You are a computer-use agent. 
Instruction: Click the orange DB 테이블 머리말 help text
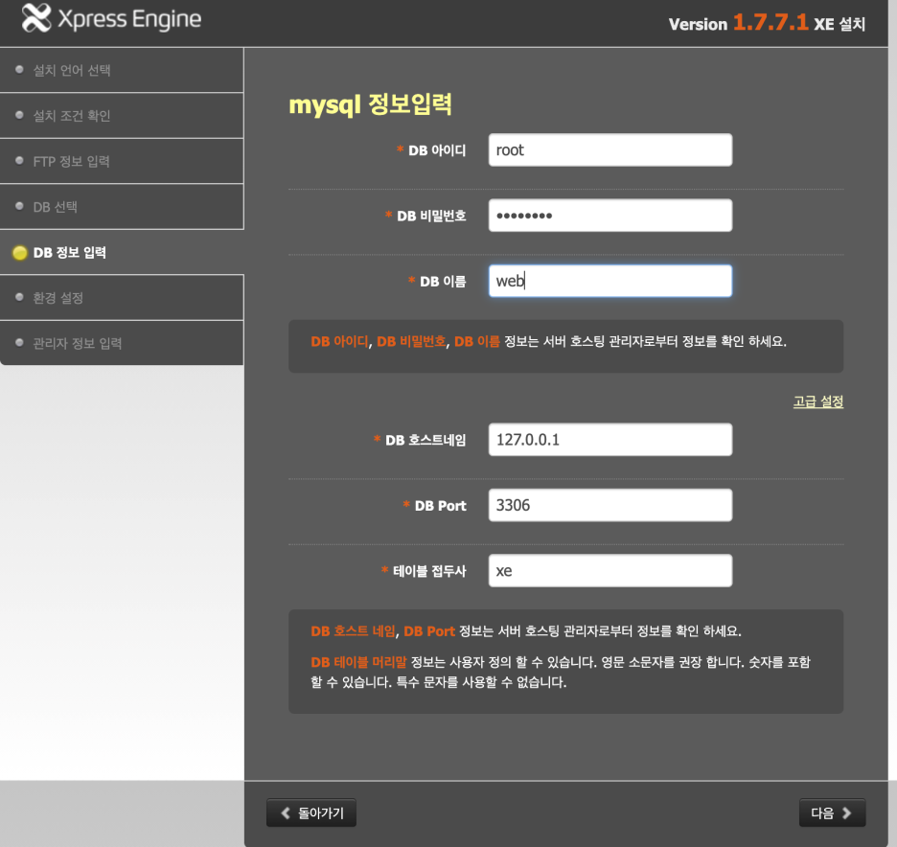[358, 662]
